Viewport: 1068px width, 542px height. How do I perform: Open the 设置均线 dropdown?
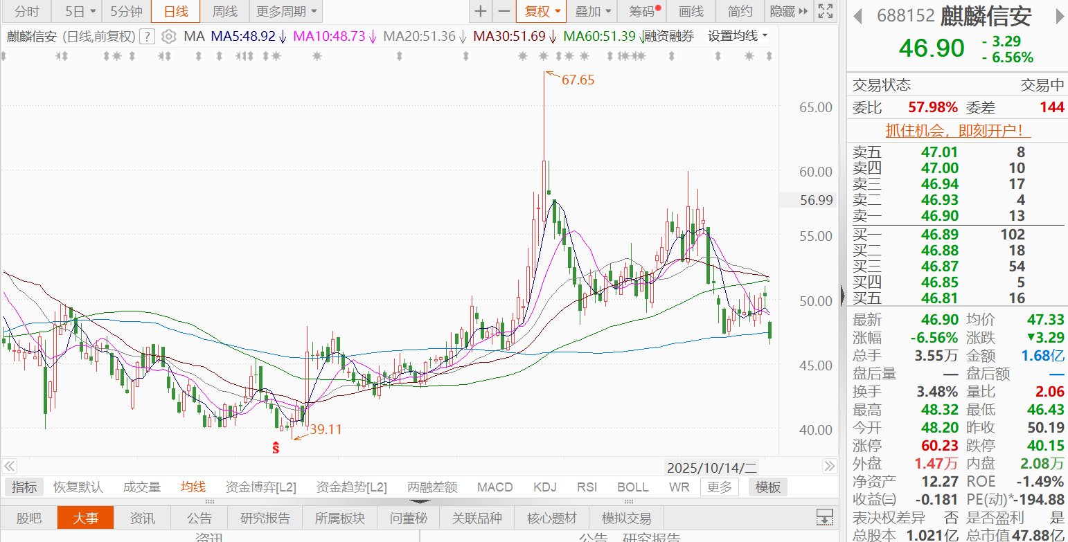pyautogui.click(x=738, y=36)
